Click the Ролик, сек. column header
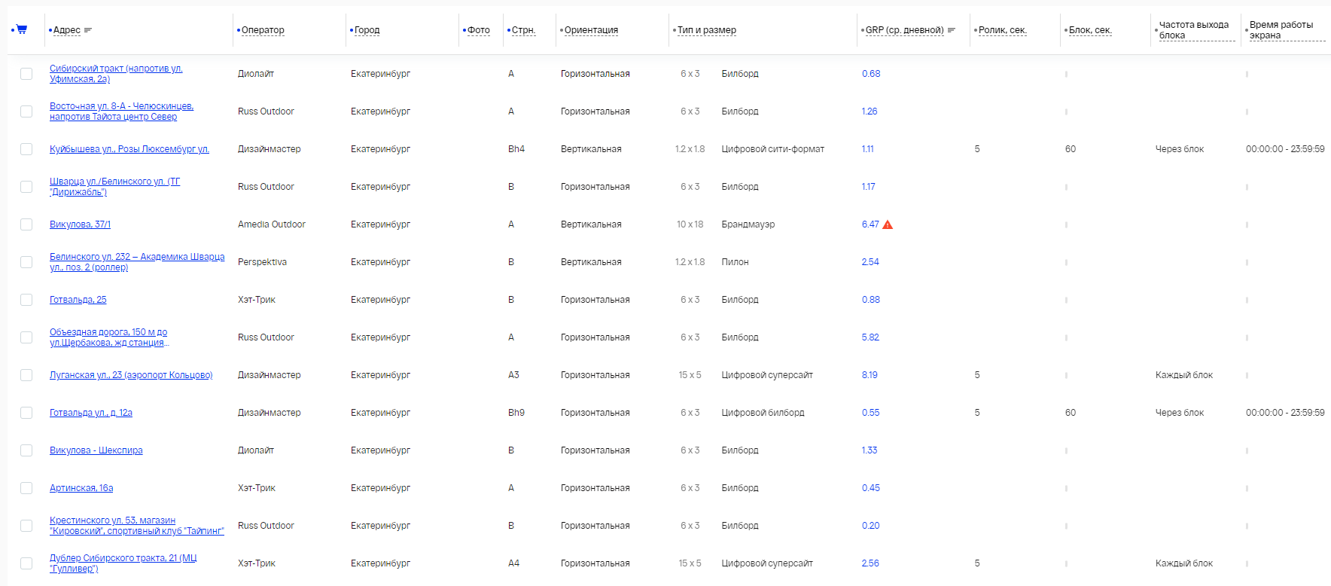1331x586 pixels. [x=1002, y=30]
